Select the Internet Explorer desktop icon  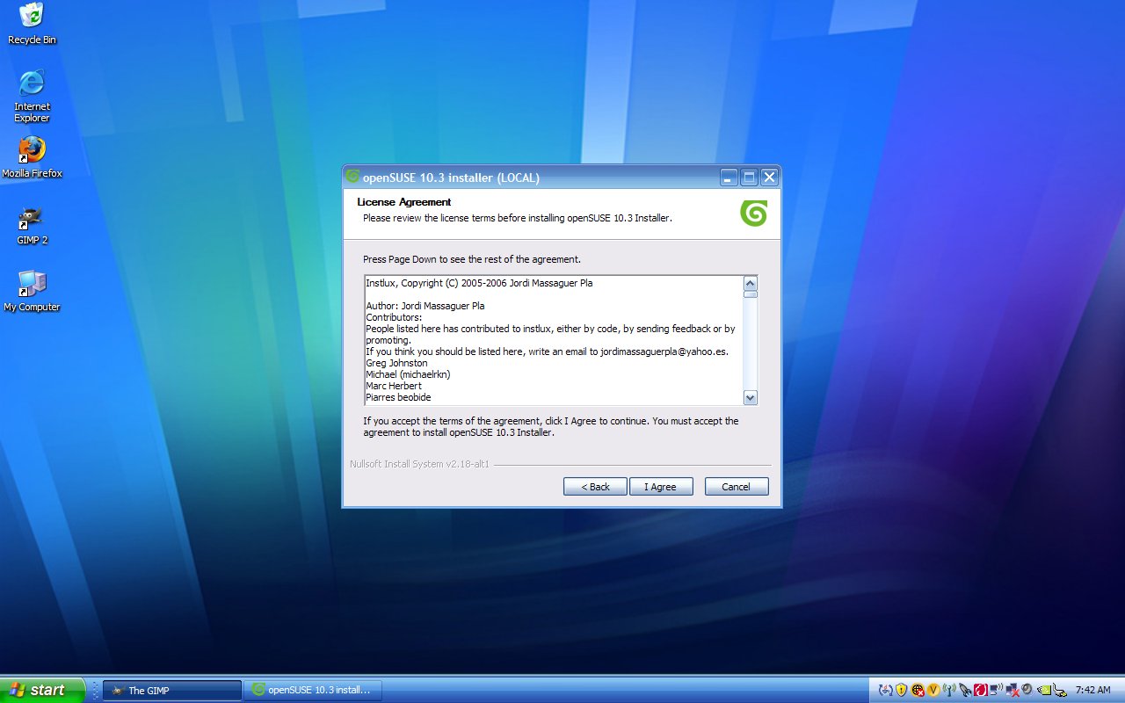click(x=32, y=97)
